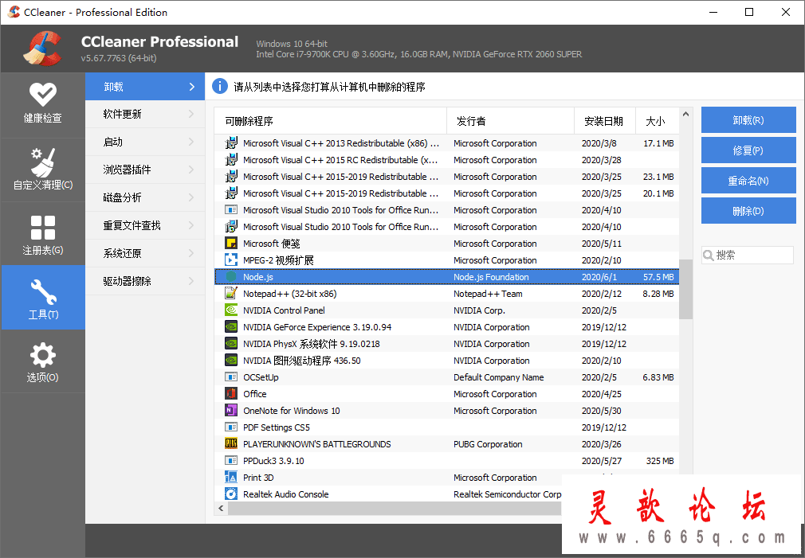805x558 pixels.
Task: Click the scrollbar up arrow
Action: tap(686, 114)
